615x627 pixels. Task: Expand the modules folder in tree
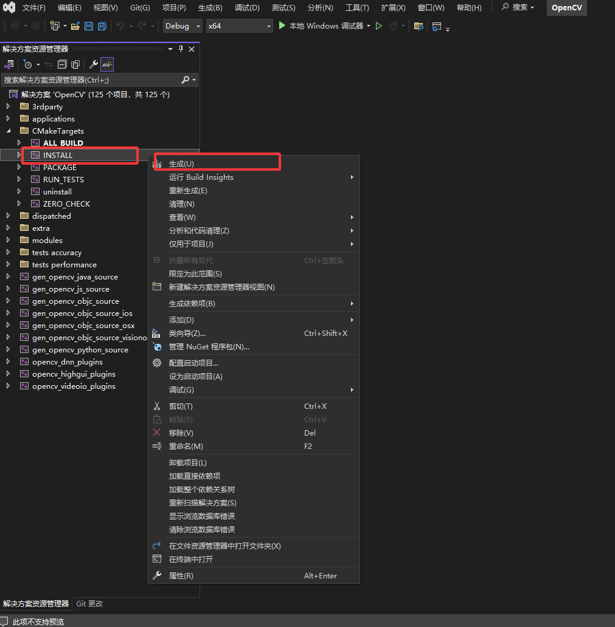[x=8, y=240]
